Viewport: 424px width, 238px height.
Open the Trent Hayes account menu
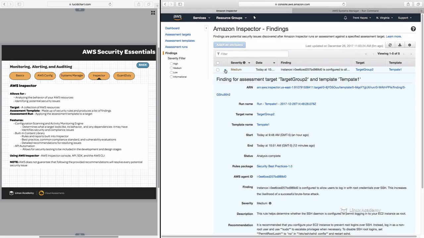(x=362, y=18)
